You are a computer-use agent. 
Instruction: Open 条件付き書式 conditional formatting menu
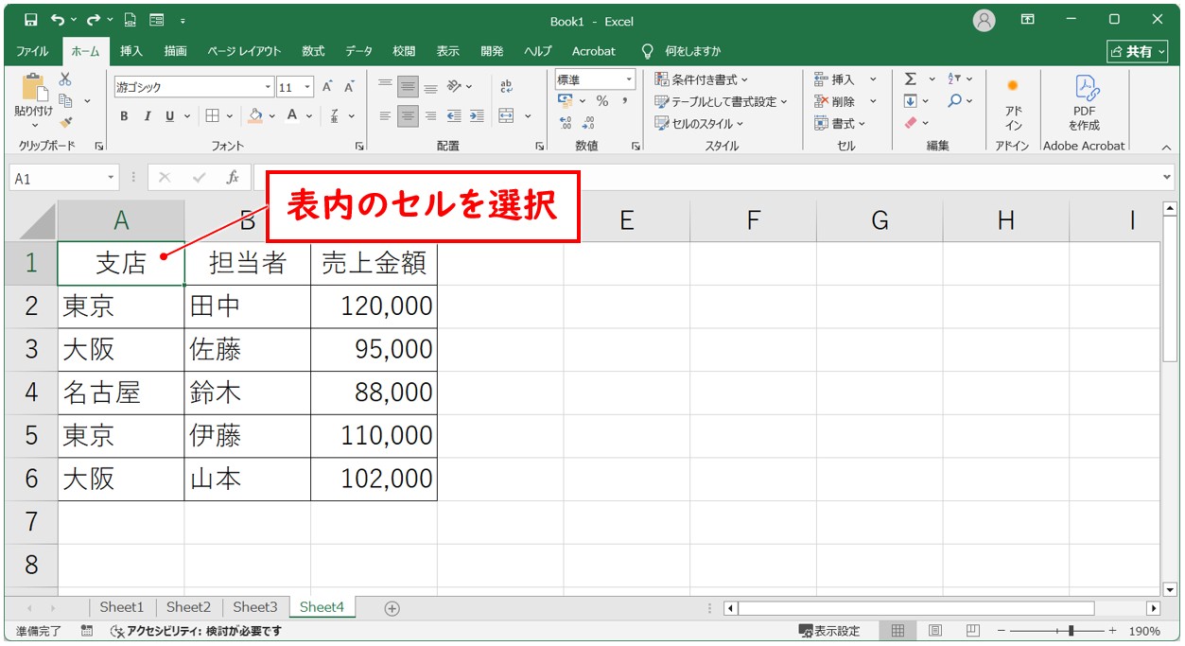coord(702,79)
